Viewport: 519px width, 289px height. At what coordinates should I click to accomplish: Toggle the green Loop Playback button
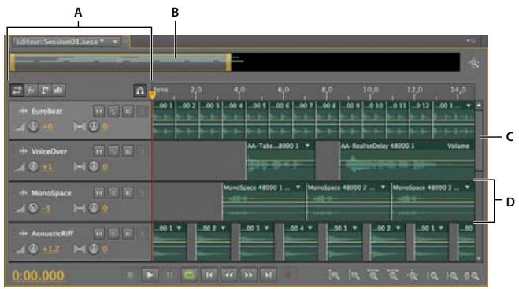tap(189, 275)
